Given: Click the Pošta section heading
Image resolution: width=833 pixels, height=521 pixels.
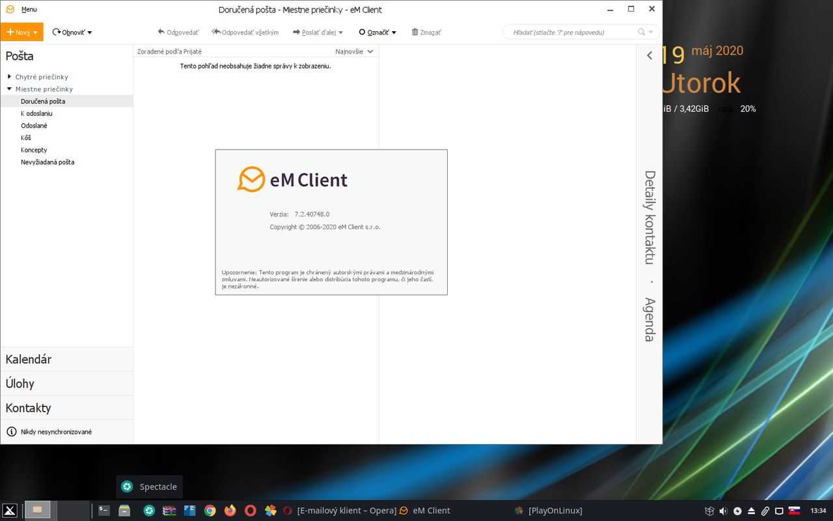Looking at the screenshot, I should (20, 56).
